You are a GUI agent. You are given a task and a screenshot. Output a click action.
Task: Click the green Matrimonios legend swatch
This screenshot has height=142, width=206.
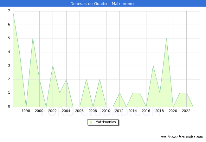(91, 122)
